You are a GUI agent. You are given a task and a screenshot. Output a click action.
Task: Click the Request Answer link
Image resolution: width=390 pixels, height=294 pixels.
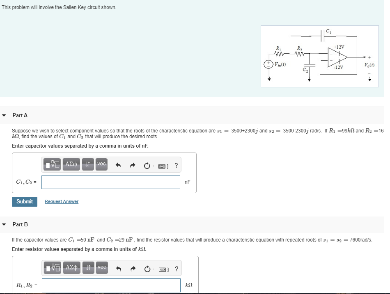62,201
